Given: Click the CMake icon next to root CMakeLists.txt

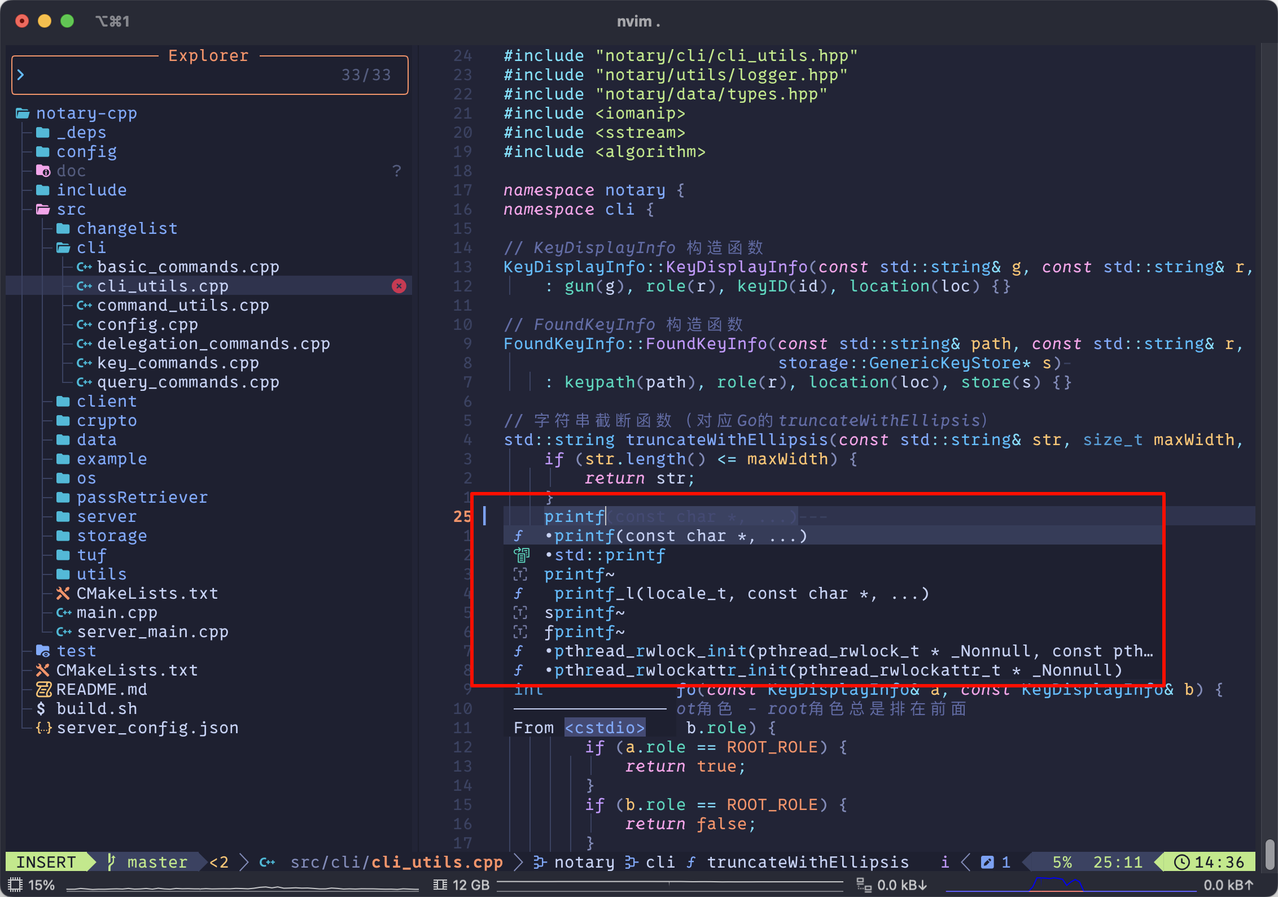Looking at the screenshot, I should coord(43,670).
